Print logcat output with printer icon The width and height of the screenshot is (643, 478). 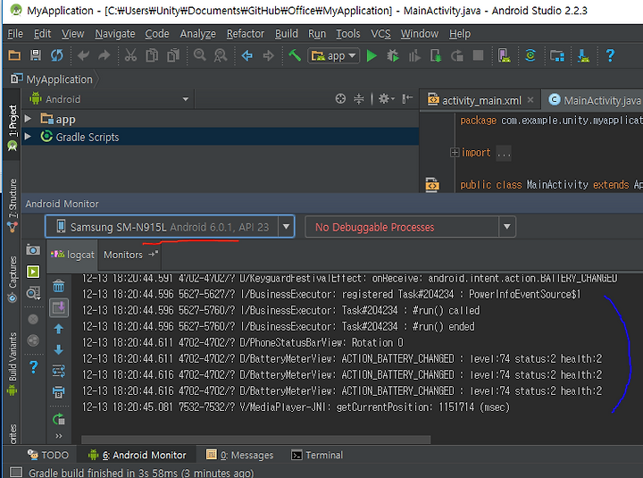[59, 392]
